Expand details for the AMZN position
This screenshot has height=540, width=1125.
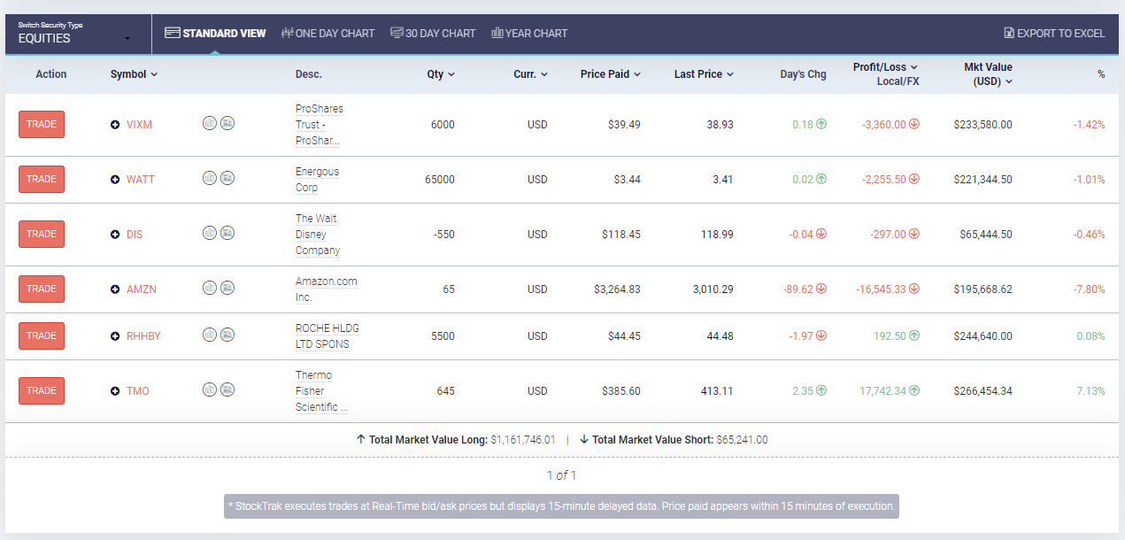click(114, 288)
